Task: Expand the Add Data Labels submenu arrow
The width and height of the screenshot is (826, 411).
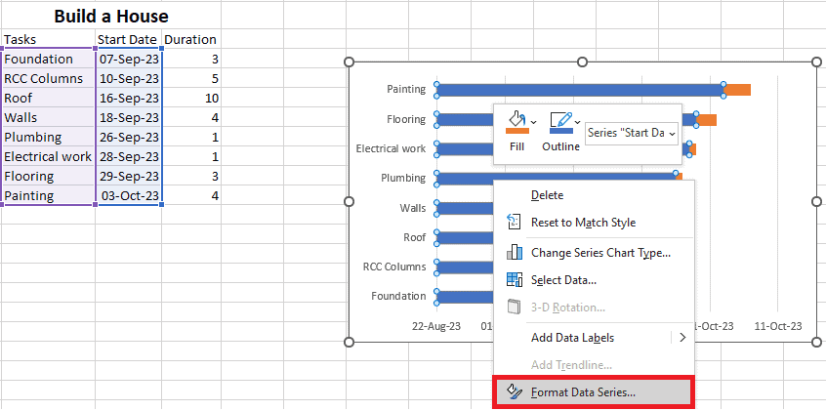Action: (681, 338)
